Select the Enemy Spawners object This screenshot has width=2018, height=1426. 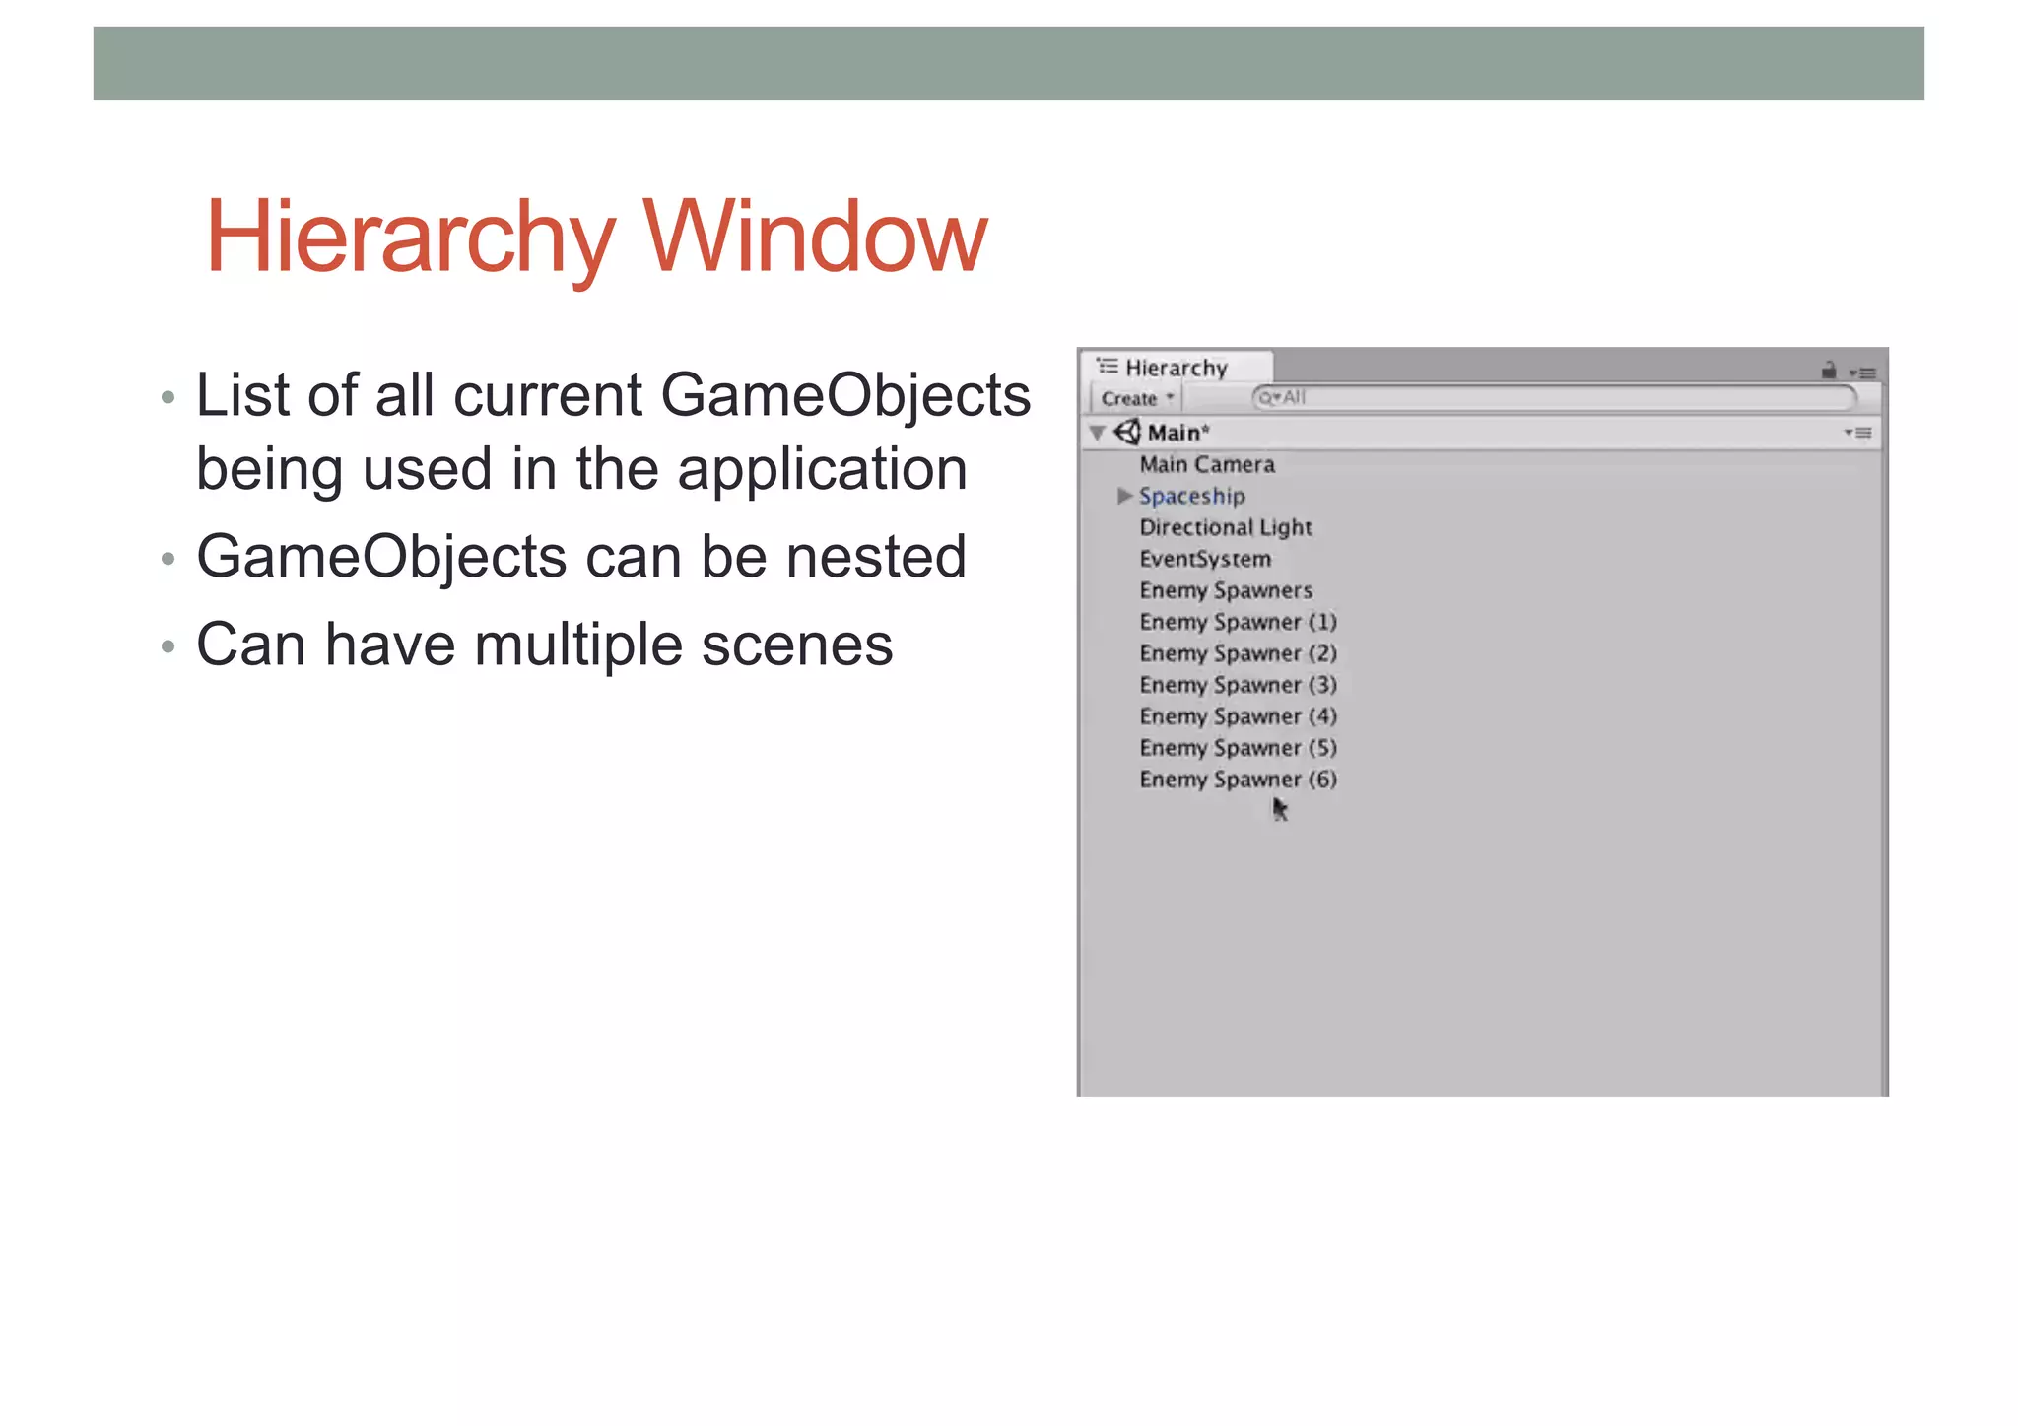pos(1226,590)
